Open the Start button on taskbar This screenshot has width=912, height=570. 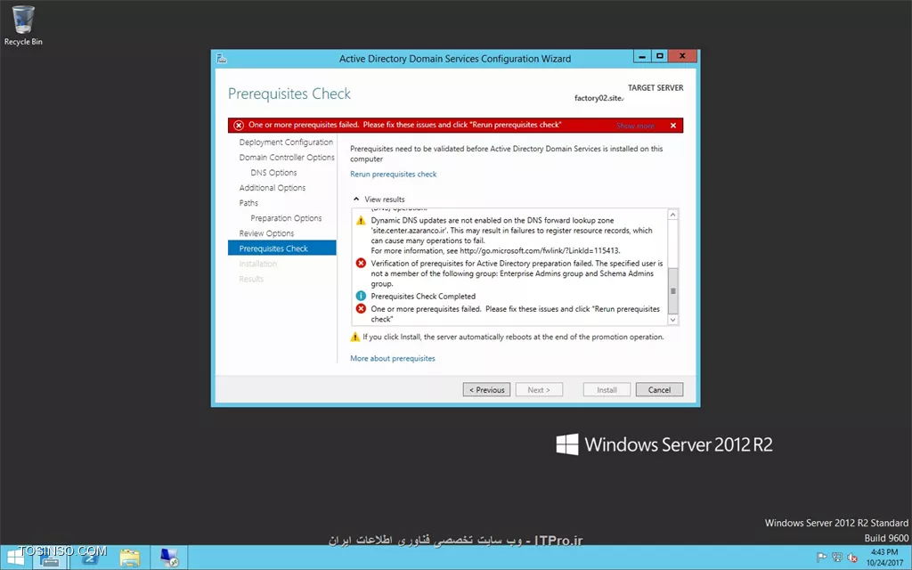(15, 558)
